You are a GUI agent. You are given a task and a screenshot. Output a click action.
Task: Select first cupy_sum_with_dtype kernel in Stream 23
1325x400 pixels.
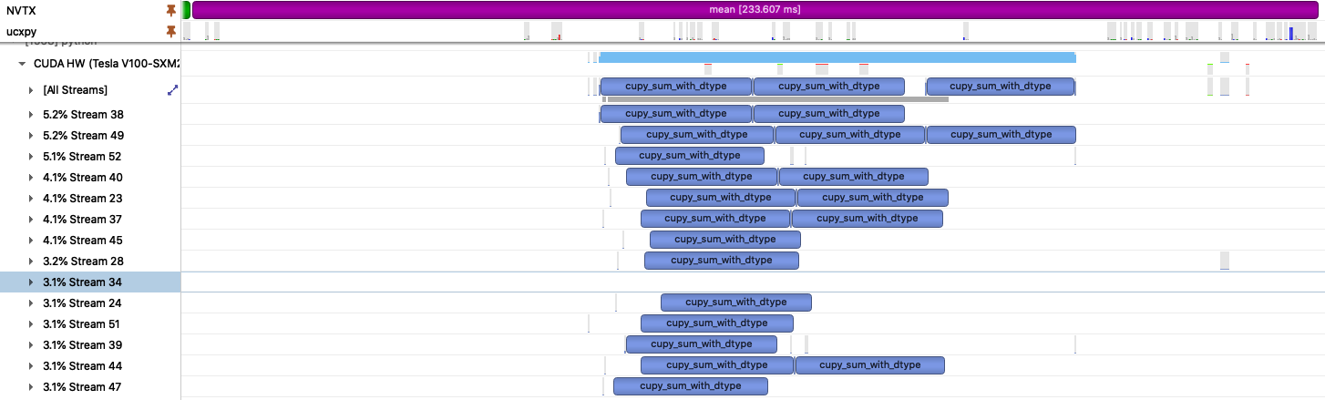pos(721,198)
